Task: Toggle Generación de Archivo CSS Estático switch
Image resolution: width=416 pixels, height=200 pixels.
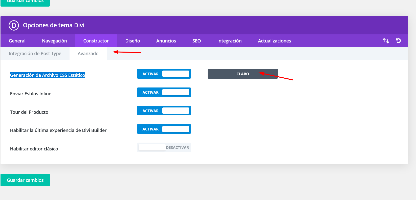Action: click(164, 74)
